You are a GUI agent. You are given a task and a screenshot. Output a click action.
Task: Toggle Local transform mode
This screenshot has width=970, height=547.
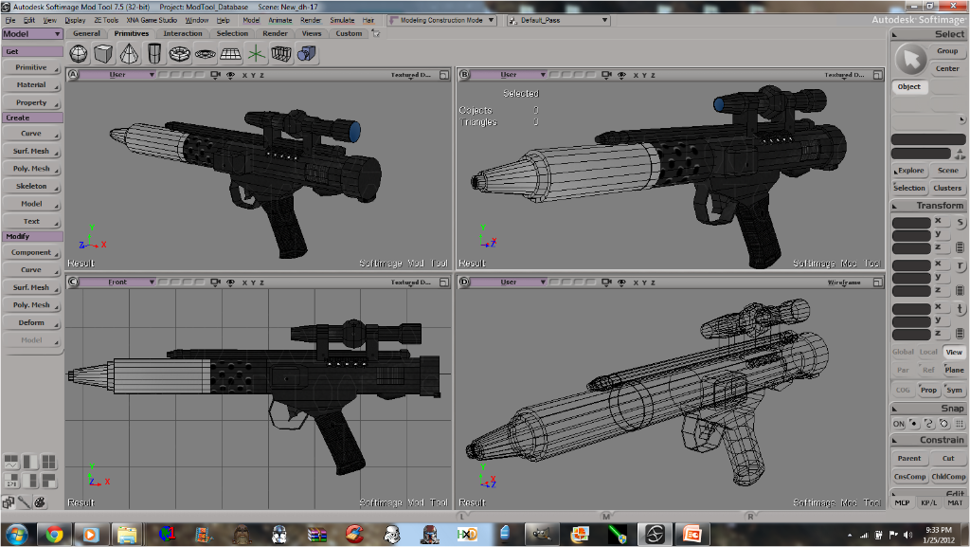point(928,352)
